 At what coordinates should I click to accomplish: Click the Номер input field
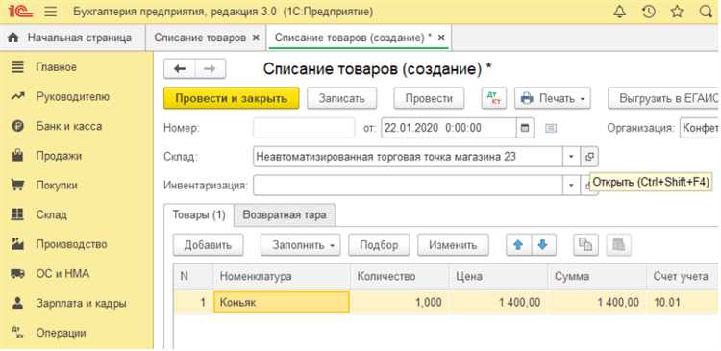pos(304,128)
